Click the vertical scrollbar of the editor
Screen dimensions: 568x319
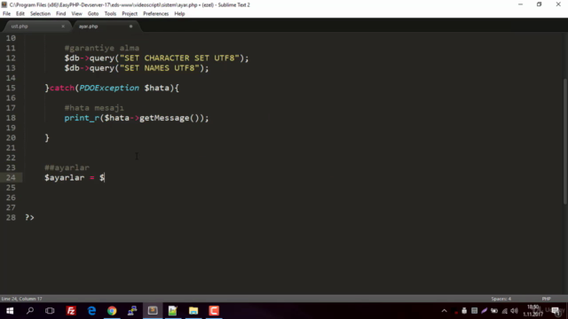coord(565,141)
